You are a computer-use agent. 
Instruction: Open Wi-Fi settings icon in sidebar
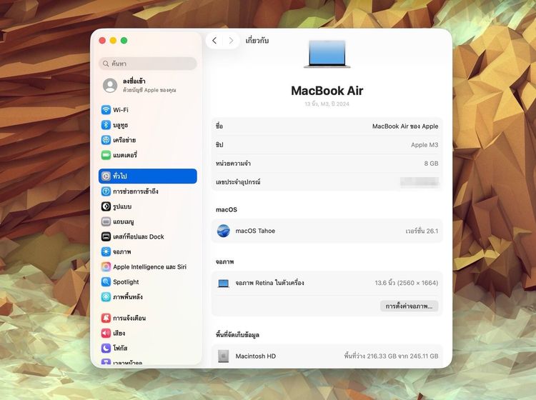[106, 110]
